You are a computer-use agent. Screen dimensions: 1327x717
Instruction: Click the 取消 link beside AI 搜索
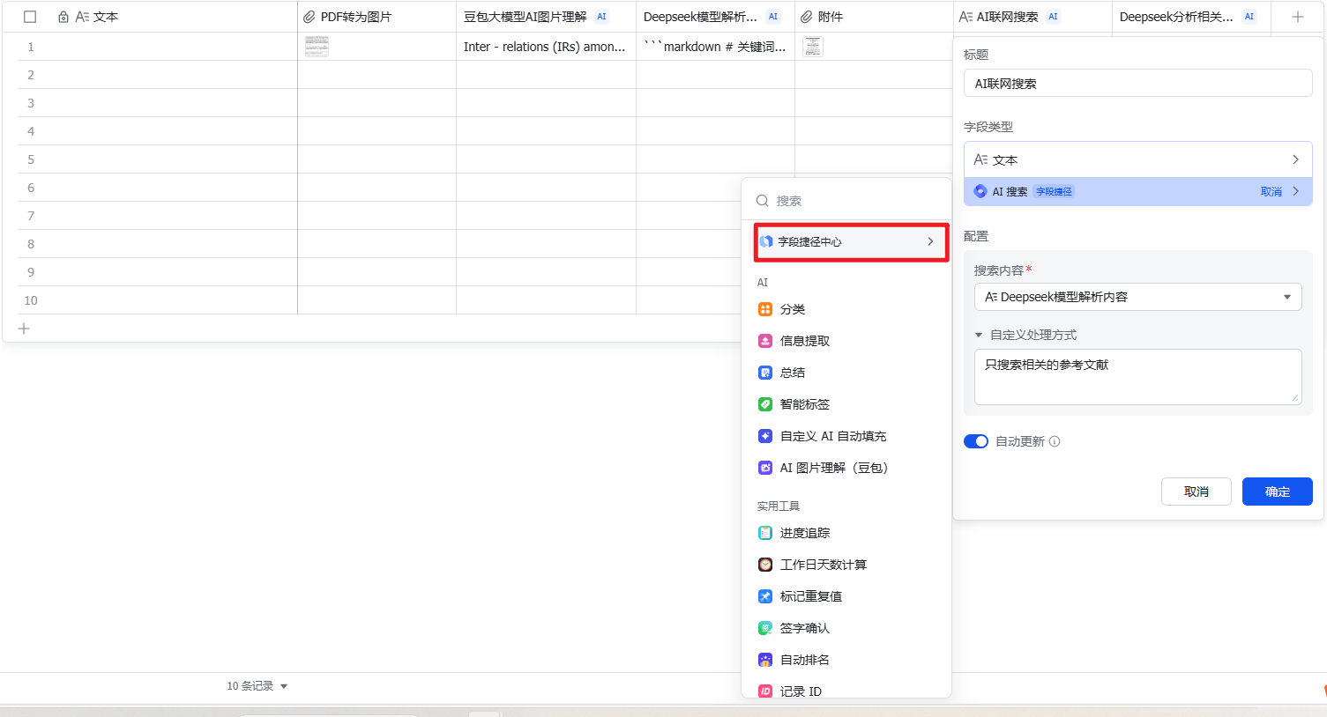[x=1271, y=191]
